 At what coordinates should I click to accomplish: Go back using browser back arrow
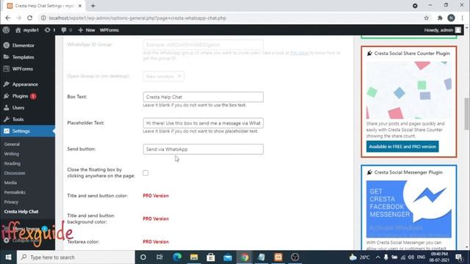pyautogui.click(x=8, y=18)
